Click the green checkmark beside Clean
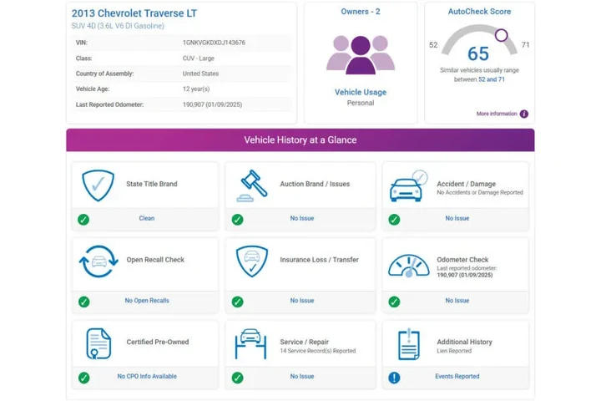The width and height of the screenshot is (601, 401). tap(83, 220)
